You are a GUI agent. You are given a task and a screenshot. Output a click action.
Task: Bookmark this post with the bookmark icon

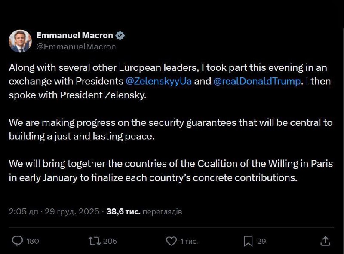(x=248, y=241)
